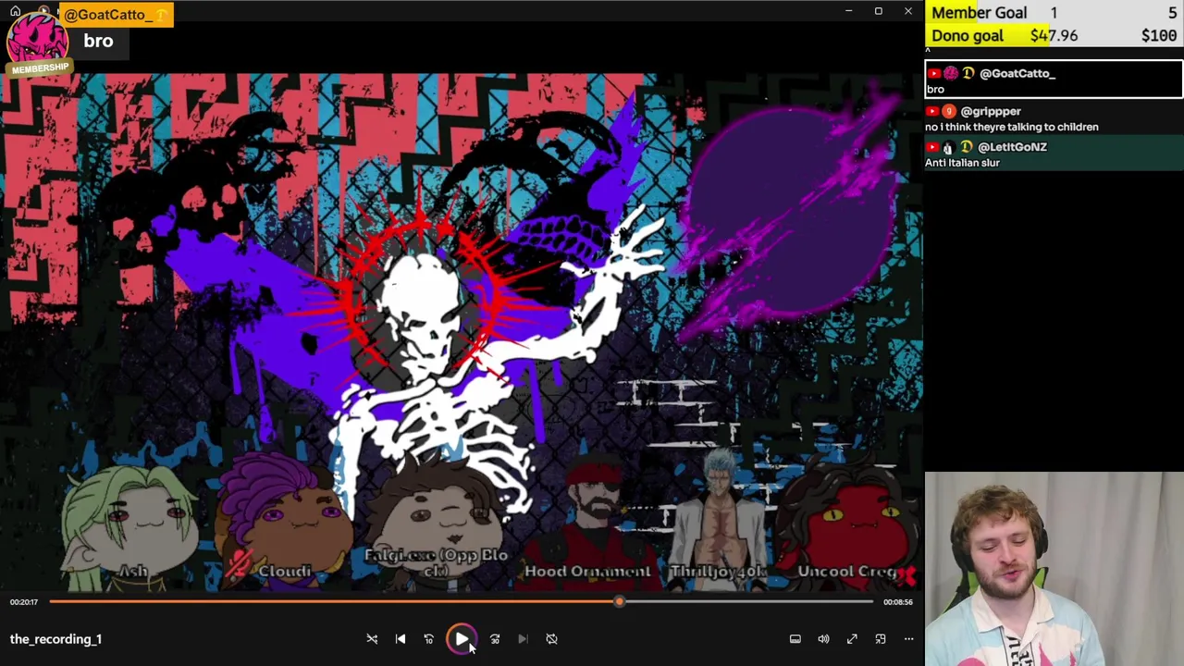Click the remaining time 00:08:56
This screenshot has height=666, width=1184.
[897, 602]
